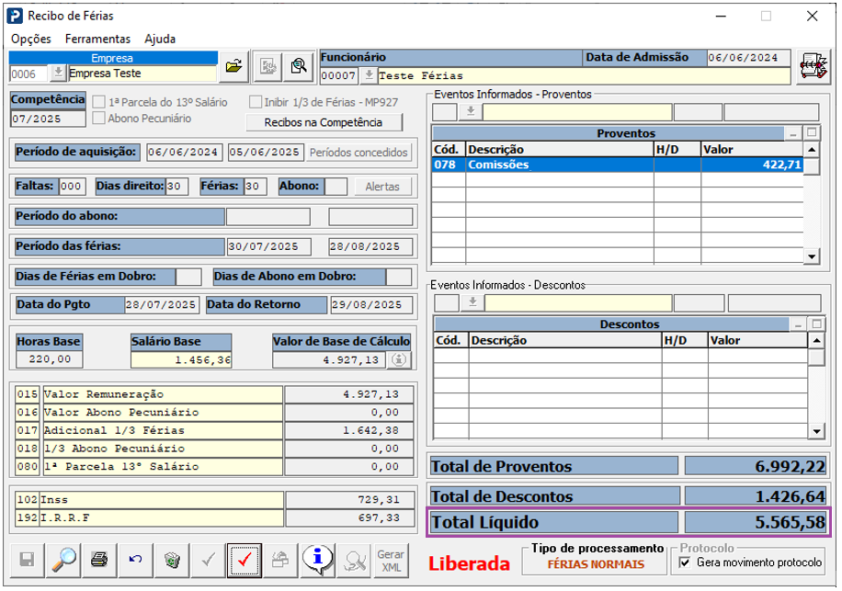Click the calculation base info icon
Screen dimensions: 842x591
pos(397,360)
